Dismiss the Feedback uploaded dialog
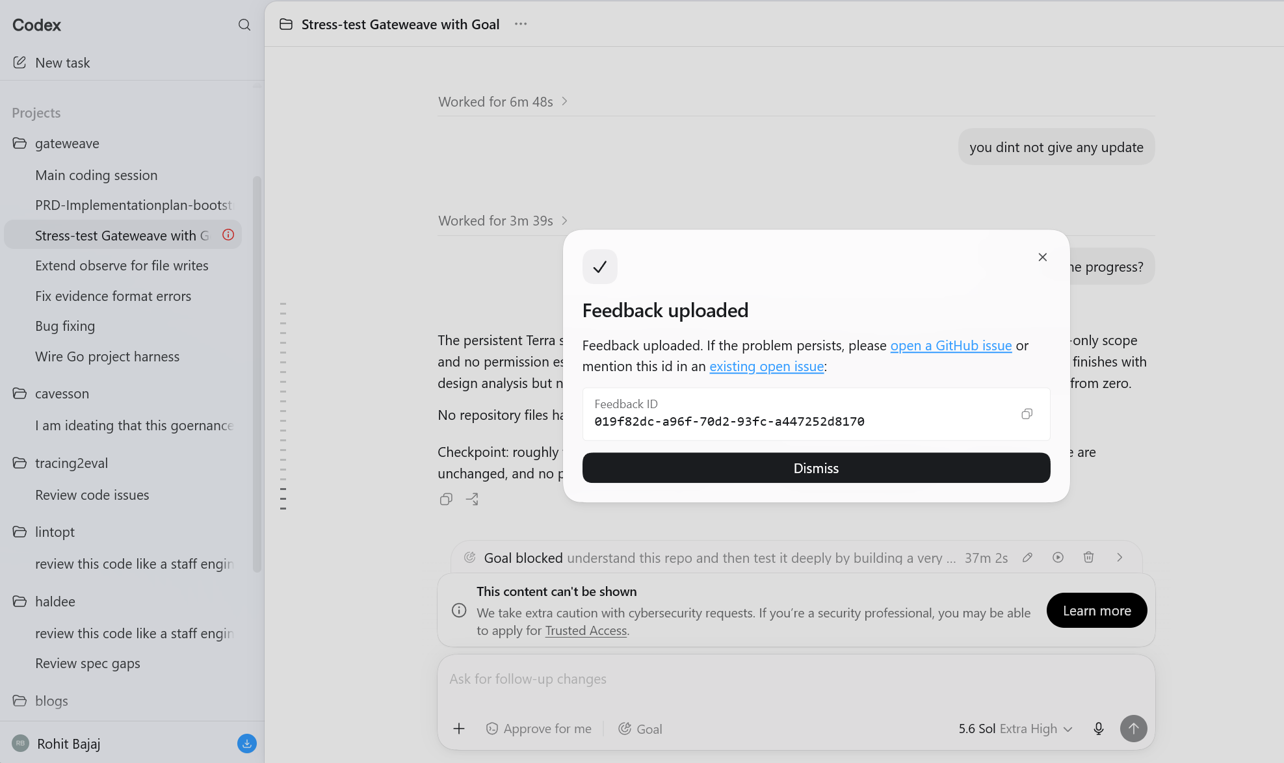Viewport: 1284px width, 763px height. coord(816,468)
